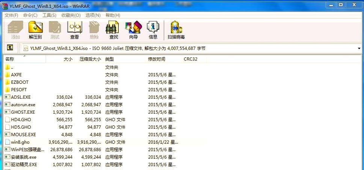Click the 安装系统.exe file icon

click(8, 157)
